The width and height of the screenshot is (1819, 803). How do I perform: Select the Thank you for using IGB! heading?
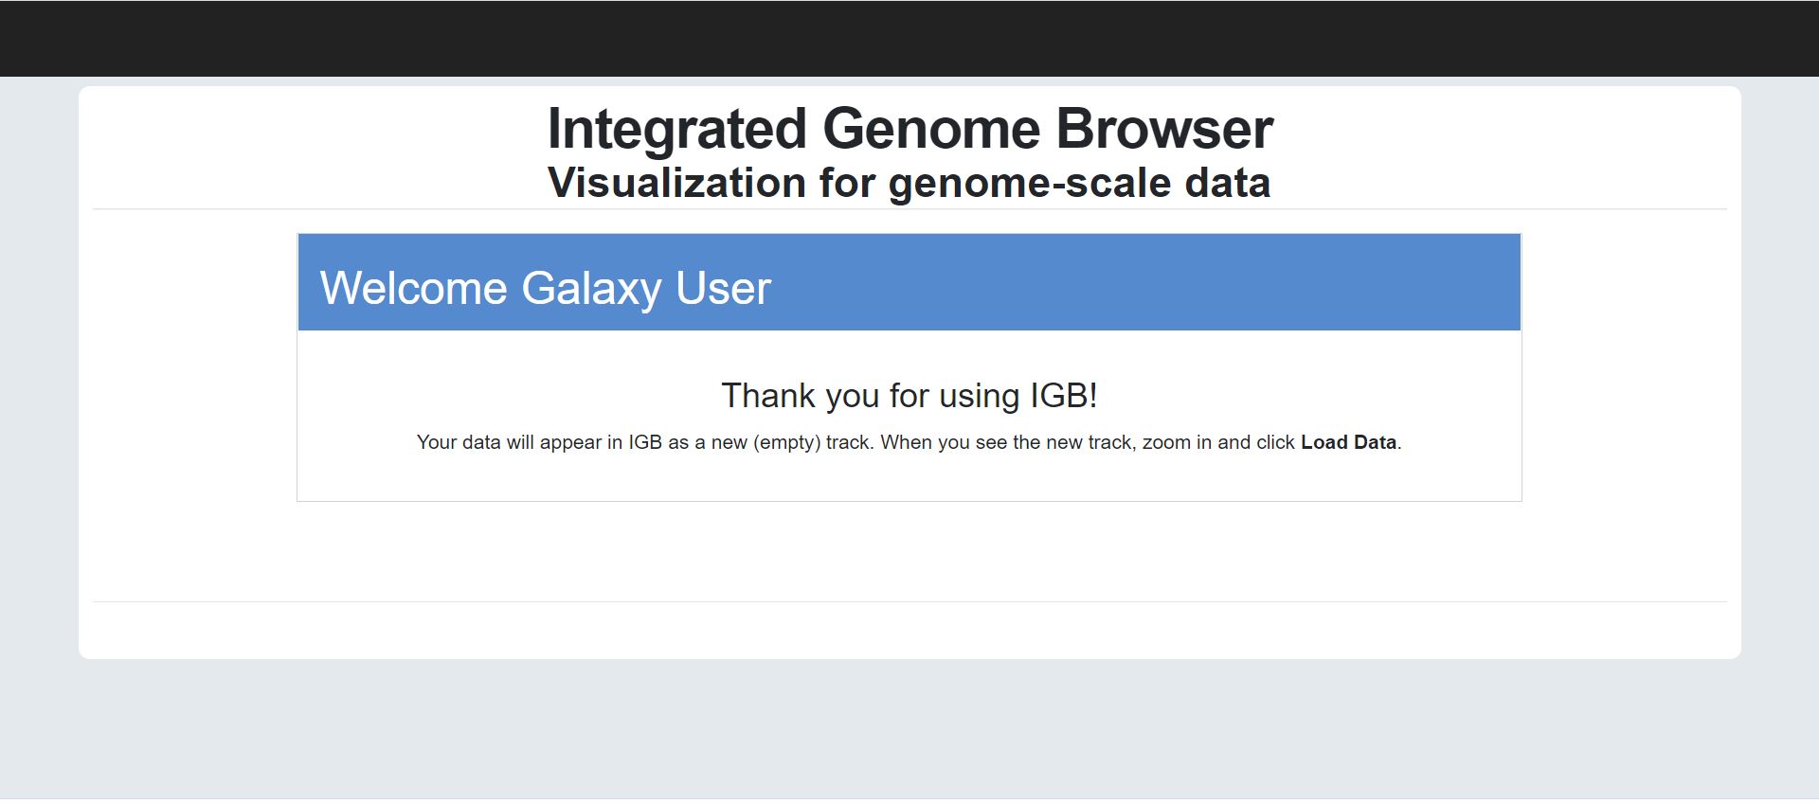click(x=909, y=396)
